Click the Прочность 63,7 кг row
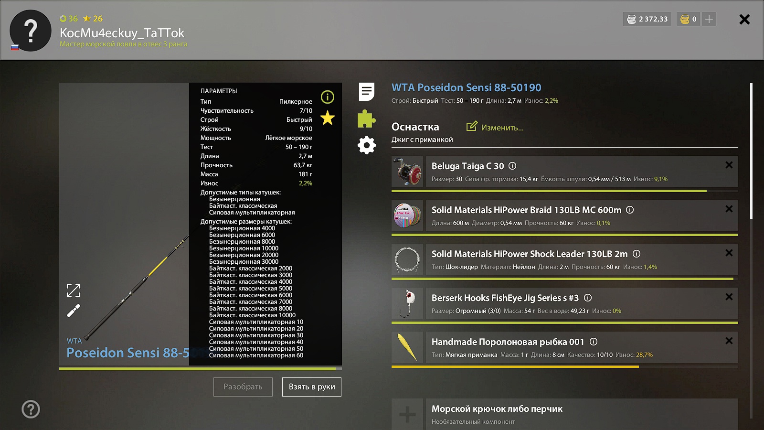Viewport: 764px width, 430px height. 256,165
